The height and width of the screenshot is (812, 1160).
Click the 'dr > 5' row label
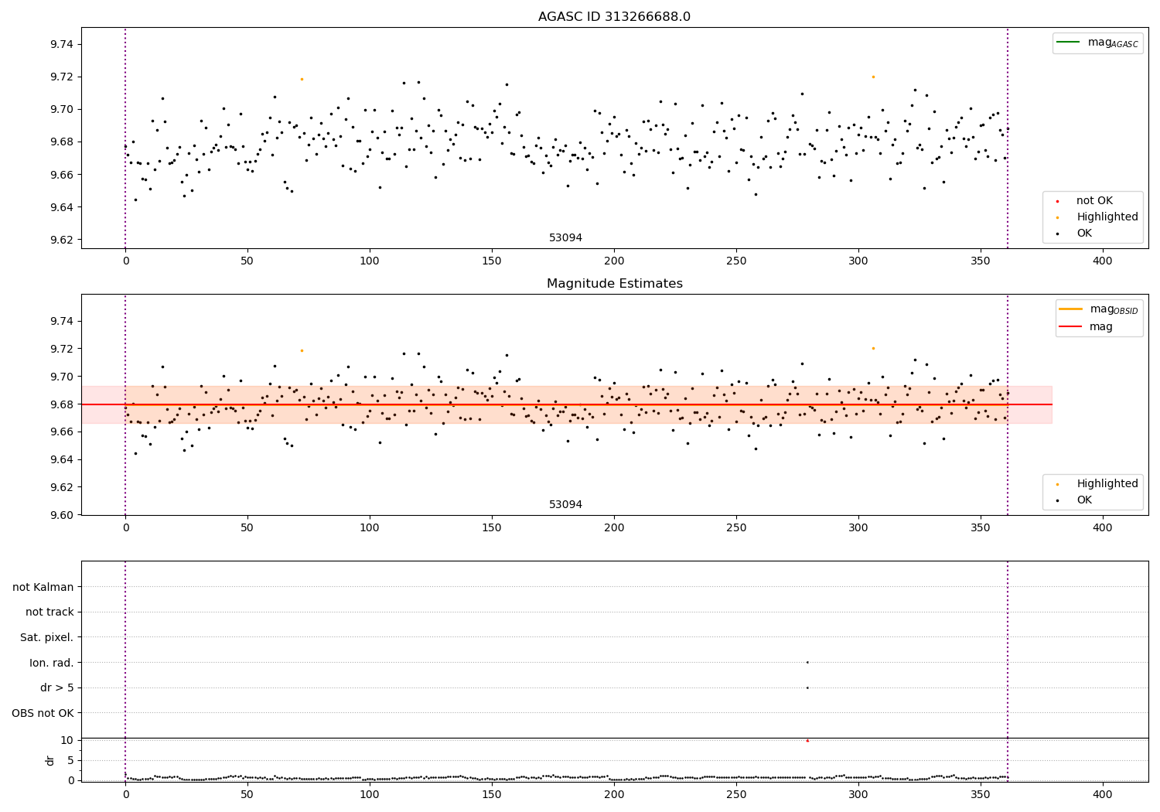click(x=57, y=688)
